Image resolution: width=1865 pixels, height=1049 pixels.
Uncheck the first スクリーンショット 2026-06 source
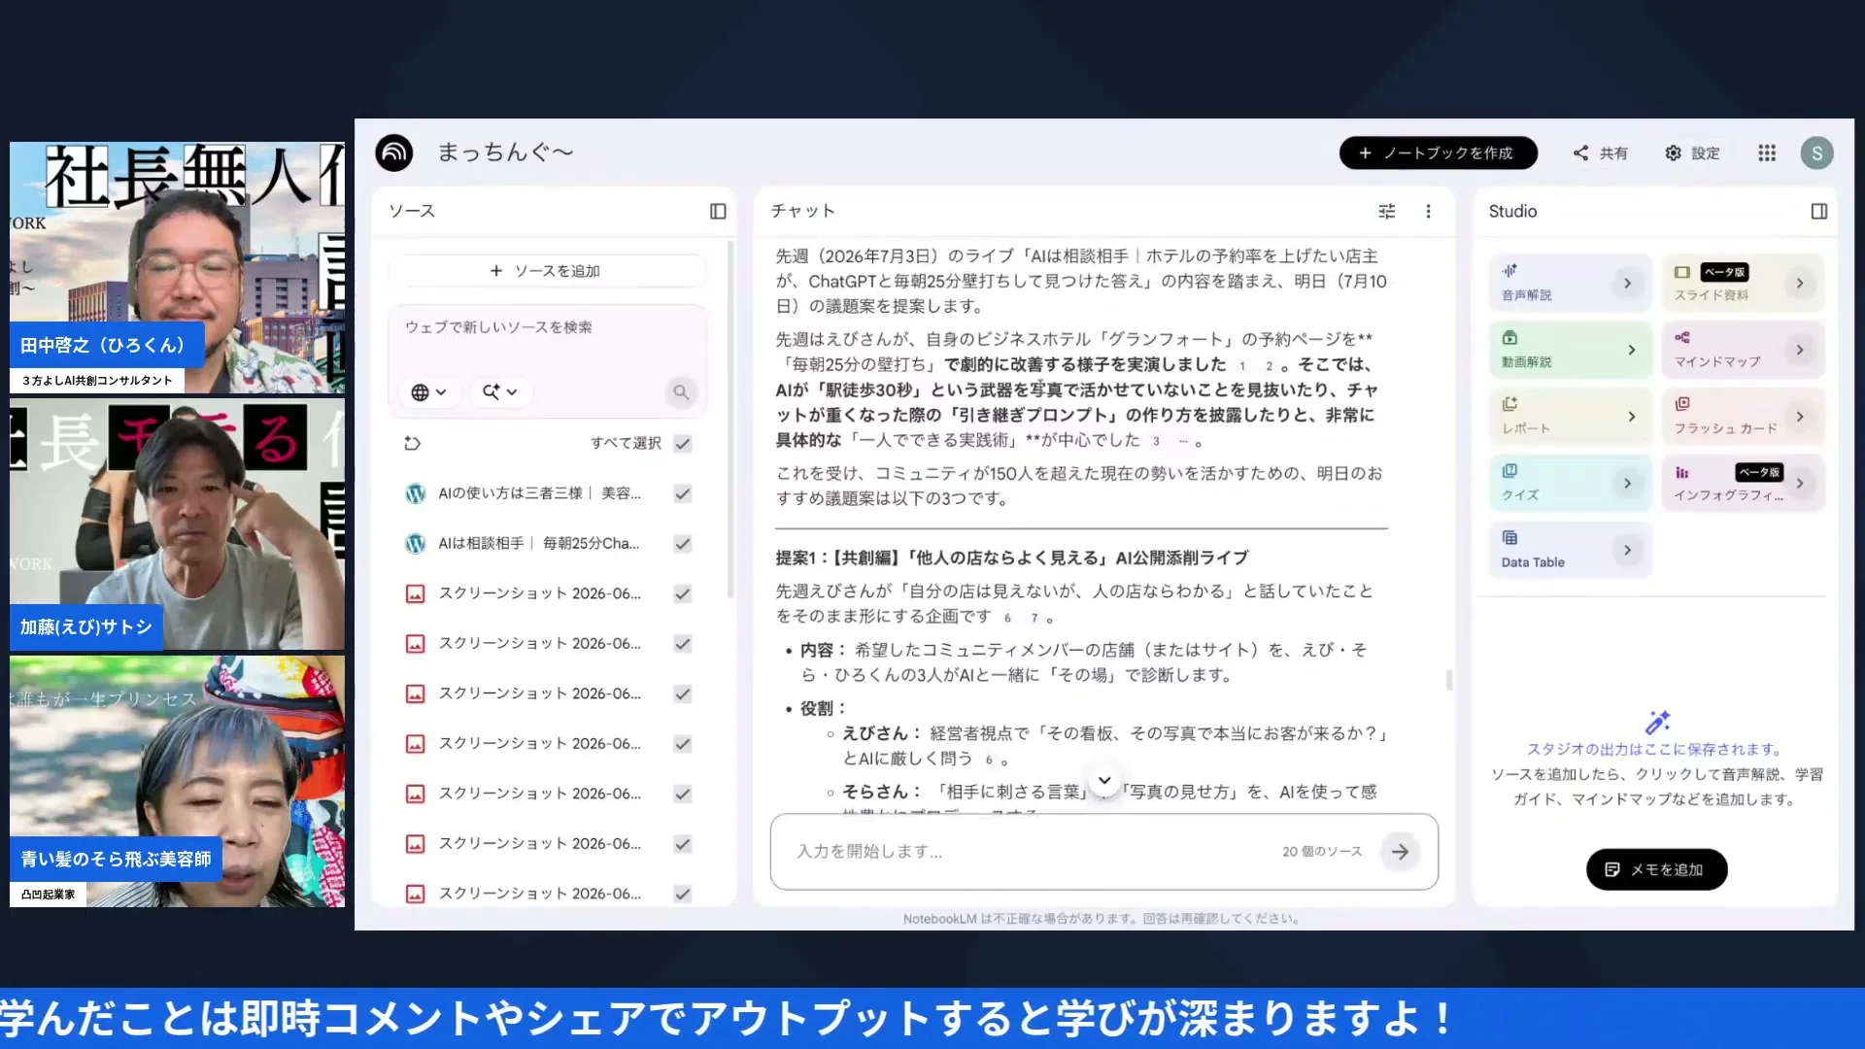[x=683, y=594]
